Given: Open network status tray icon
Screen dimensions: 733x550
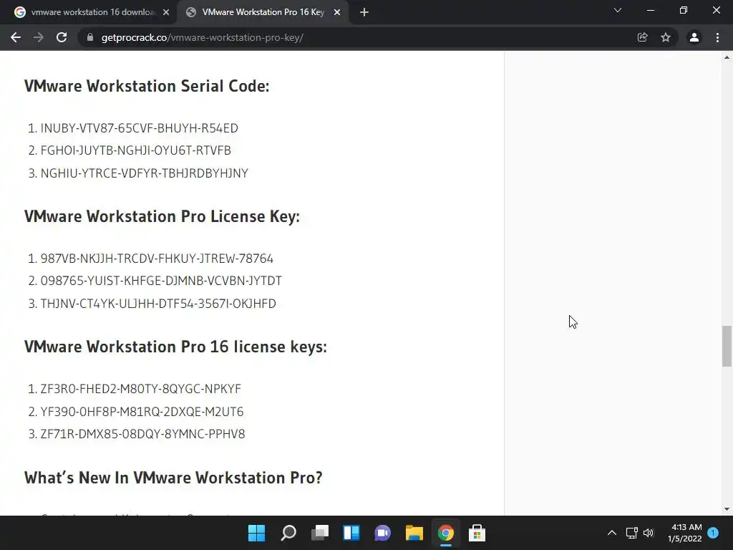Looking at the screenshot, I should tap(631, 533).
